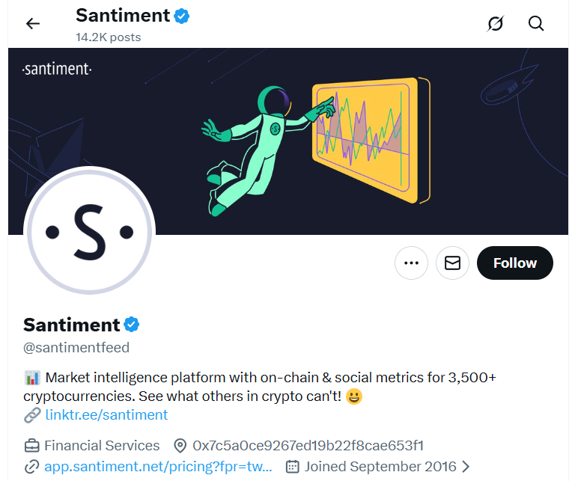Click the location pin icon
The width and height of the screenshot is (584, 481).
pyautogui.click(x=180, y=446)
